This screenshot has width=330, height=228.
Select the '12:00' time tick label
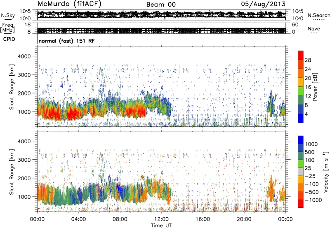pos(161,219)
